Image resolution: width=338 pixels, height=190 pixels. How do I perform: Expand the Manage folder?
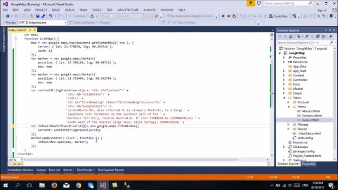[x=288, y=125]
